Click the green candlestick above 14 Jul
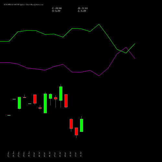This screenshot has height=162, width=162. click(82, 125)
